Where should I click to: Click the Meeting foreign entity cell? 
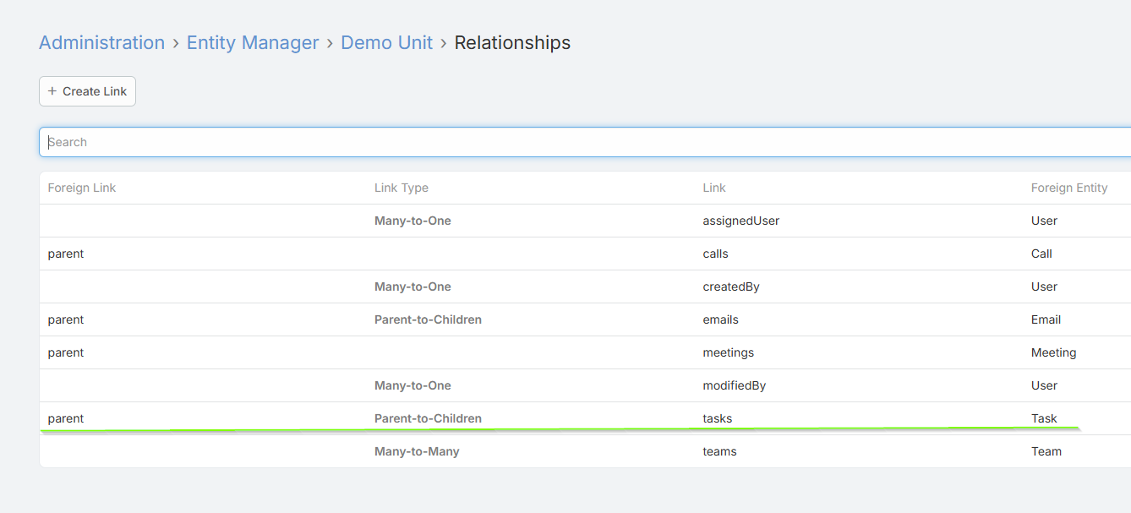tap(1053, 352)
